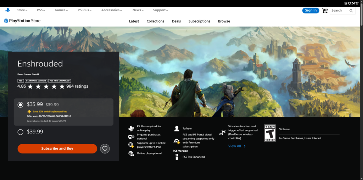Click the DualSense controller vibration icon

pyautogui.click(x=223, y=132)
